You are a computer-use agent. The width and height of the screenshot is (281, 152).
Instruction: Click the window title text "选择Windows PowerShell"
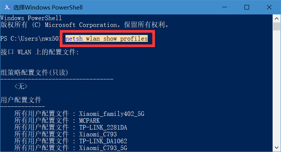[x=48, y=7]
